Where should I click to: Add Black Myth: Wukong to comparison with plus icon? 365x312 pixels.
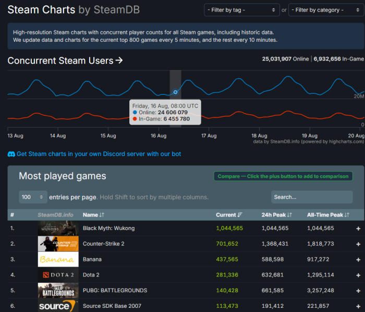(x=358, y=229)
